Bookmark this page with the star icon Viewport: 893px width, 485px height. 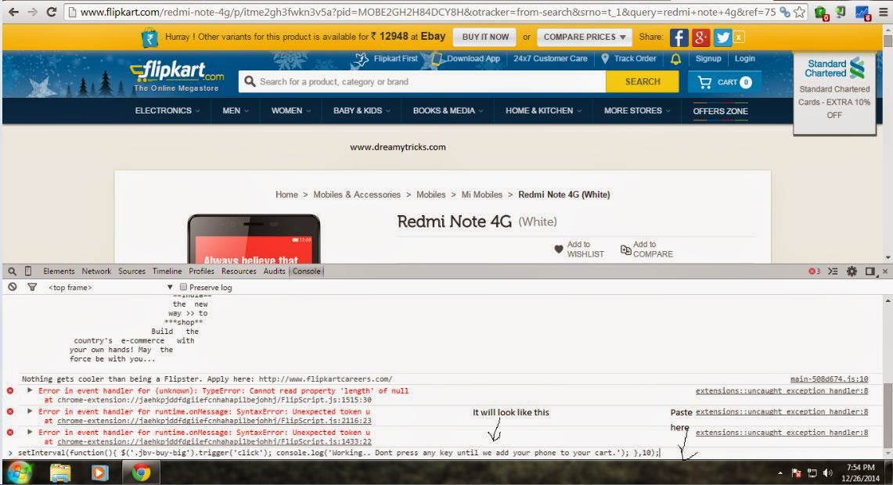pos(800,12)
